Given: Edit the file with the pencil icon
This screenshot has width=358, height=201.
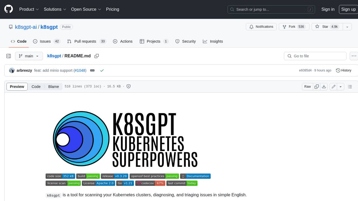Looking at the screenshot, I should (x=334, y=87).
